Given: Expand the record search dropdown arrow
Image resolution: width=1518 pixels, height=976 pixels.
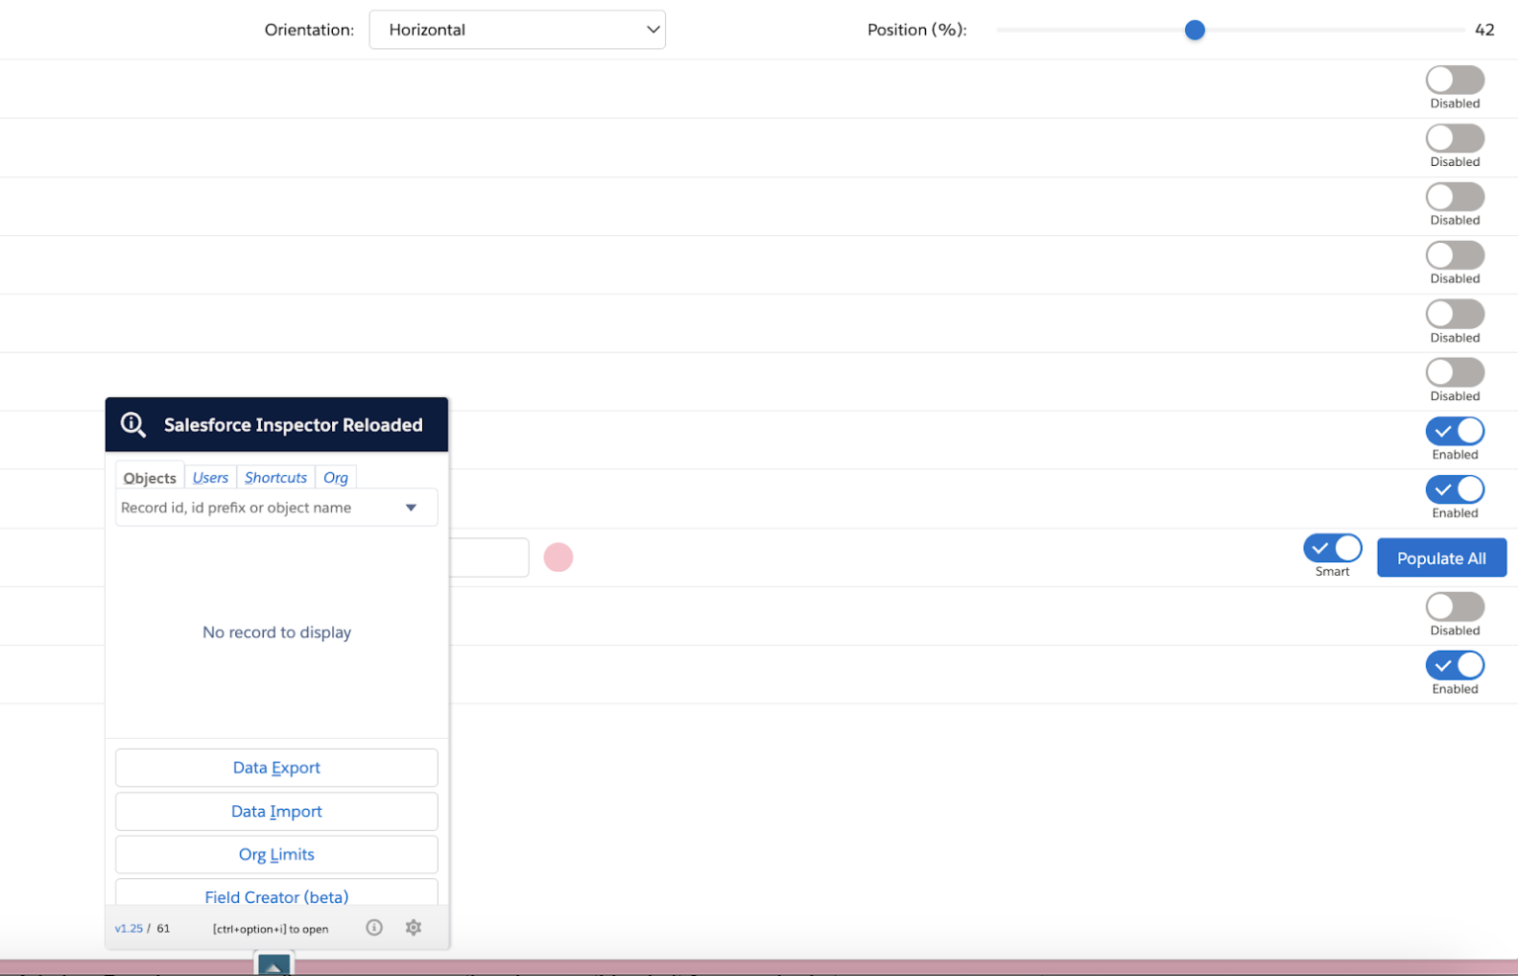Looking at the screenshot, I should coord(411,508).
